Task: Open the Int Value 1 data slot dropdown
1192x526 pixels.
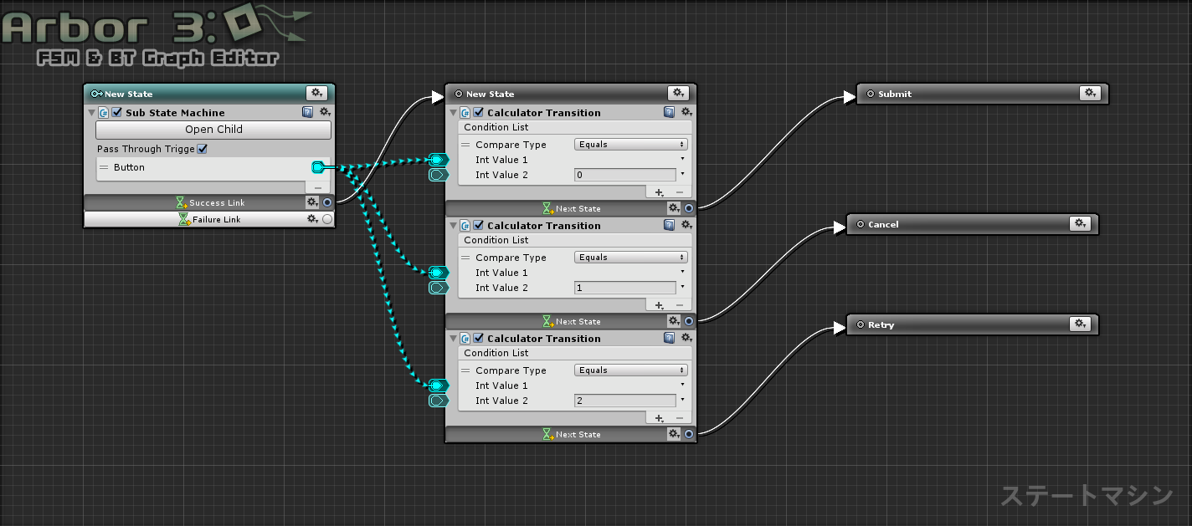Action: click(x=683, y=160)
